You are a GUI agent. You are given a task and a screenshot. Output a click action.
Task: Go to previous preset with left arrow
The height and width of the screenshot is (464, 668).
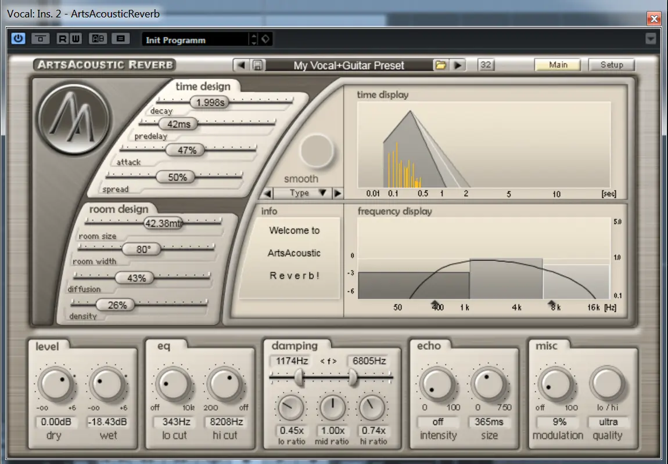tap(242, 65)
